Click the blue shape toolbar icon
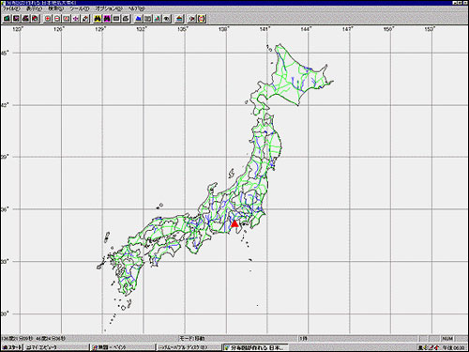Screen dimensions: 469x352 (139, 19)
